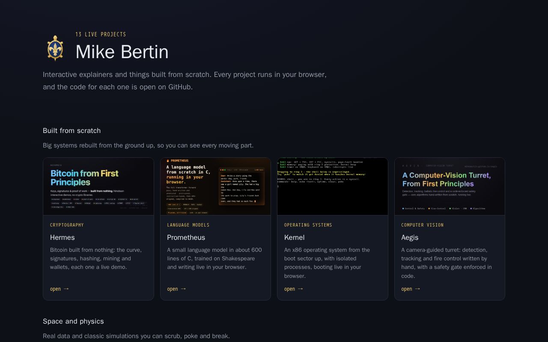
Task: Click the CRYPTOGRAPHY category label
Action: click(x=67, y=225)
